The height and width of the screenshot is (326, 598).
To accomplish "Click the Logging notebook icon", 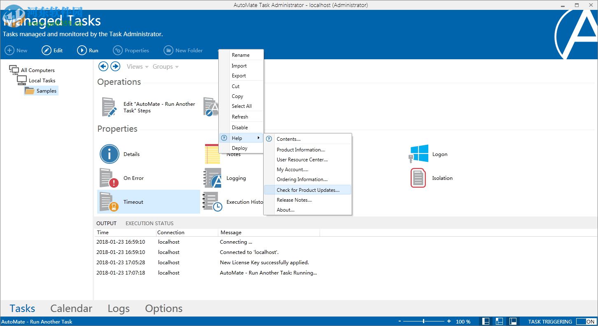I will (213, 178).
